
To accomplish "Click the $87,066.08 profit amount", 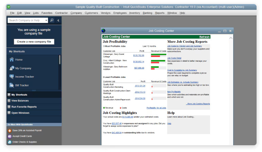I will tap(139, 68).
